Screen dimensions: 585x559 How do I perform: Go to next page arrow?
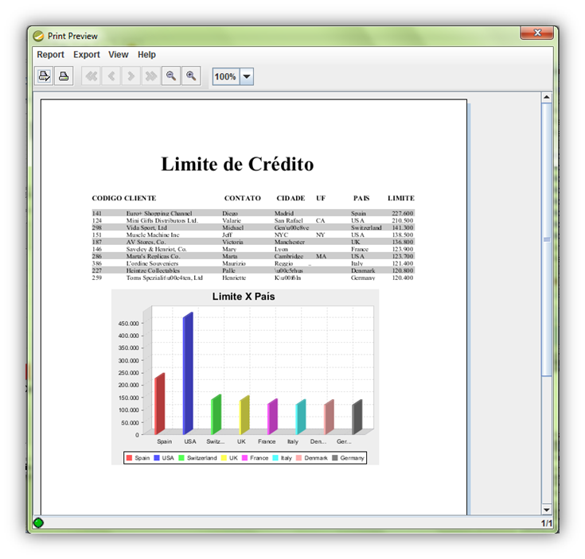point(131,76)
